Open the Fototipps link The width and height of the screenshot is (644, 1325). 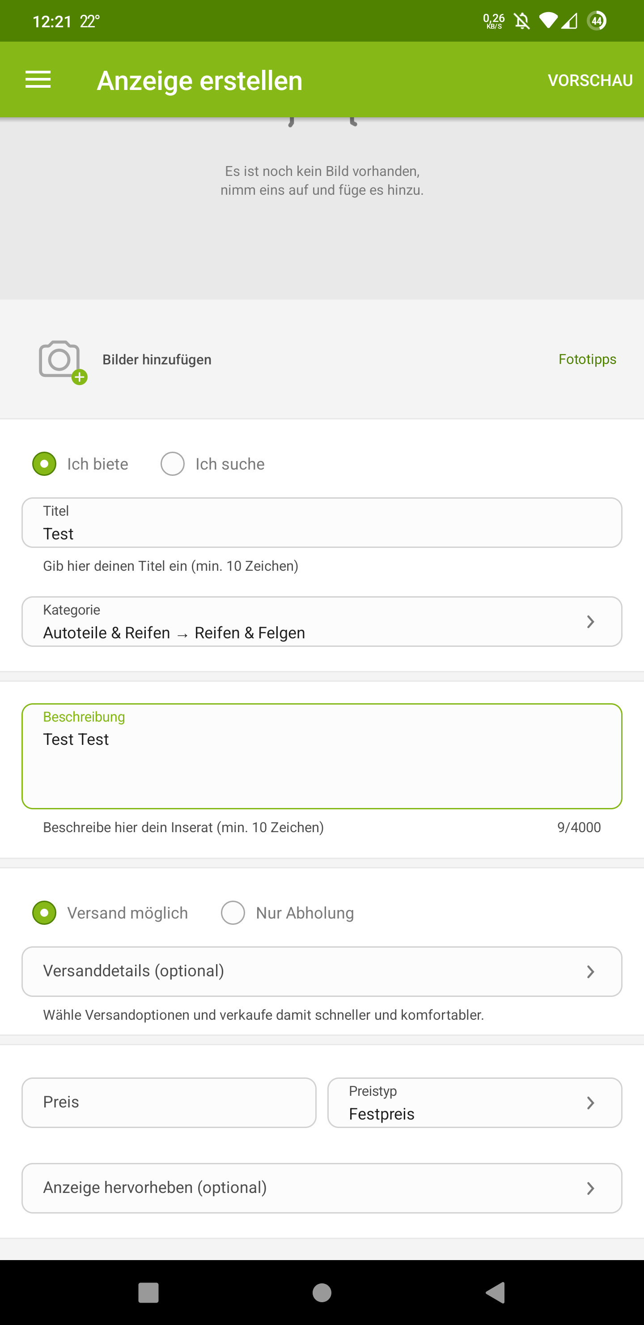(x=587, y=359)
